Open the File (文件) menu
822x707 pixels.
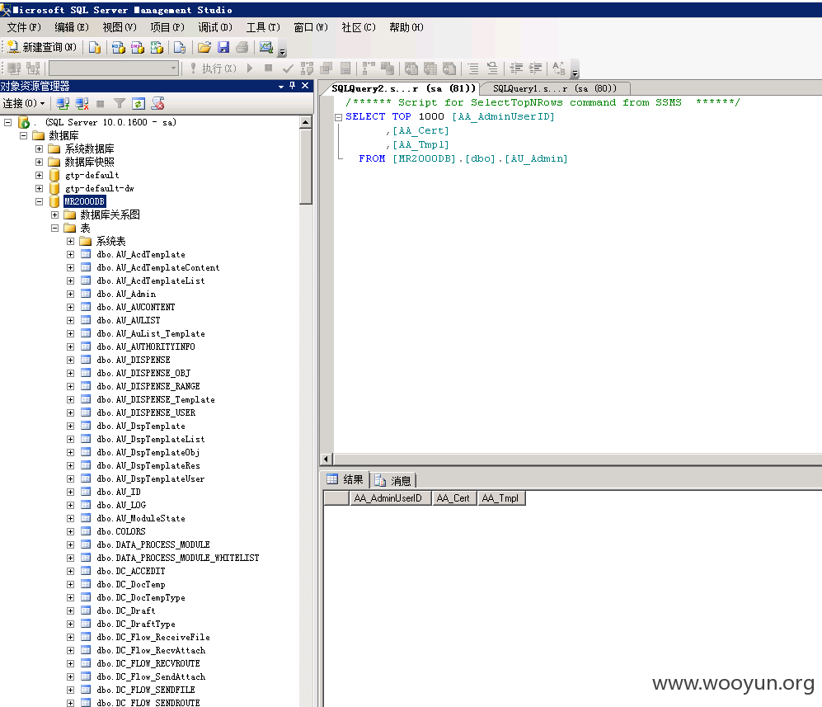click(24, 27)
